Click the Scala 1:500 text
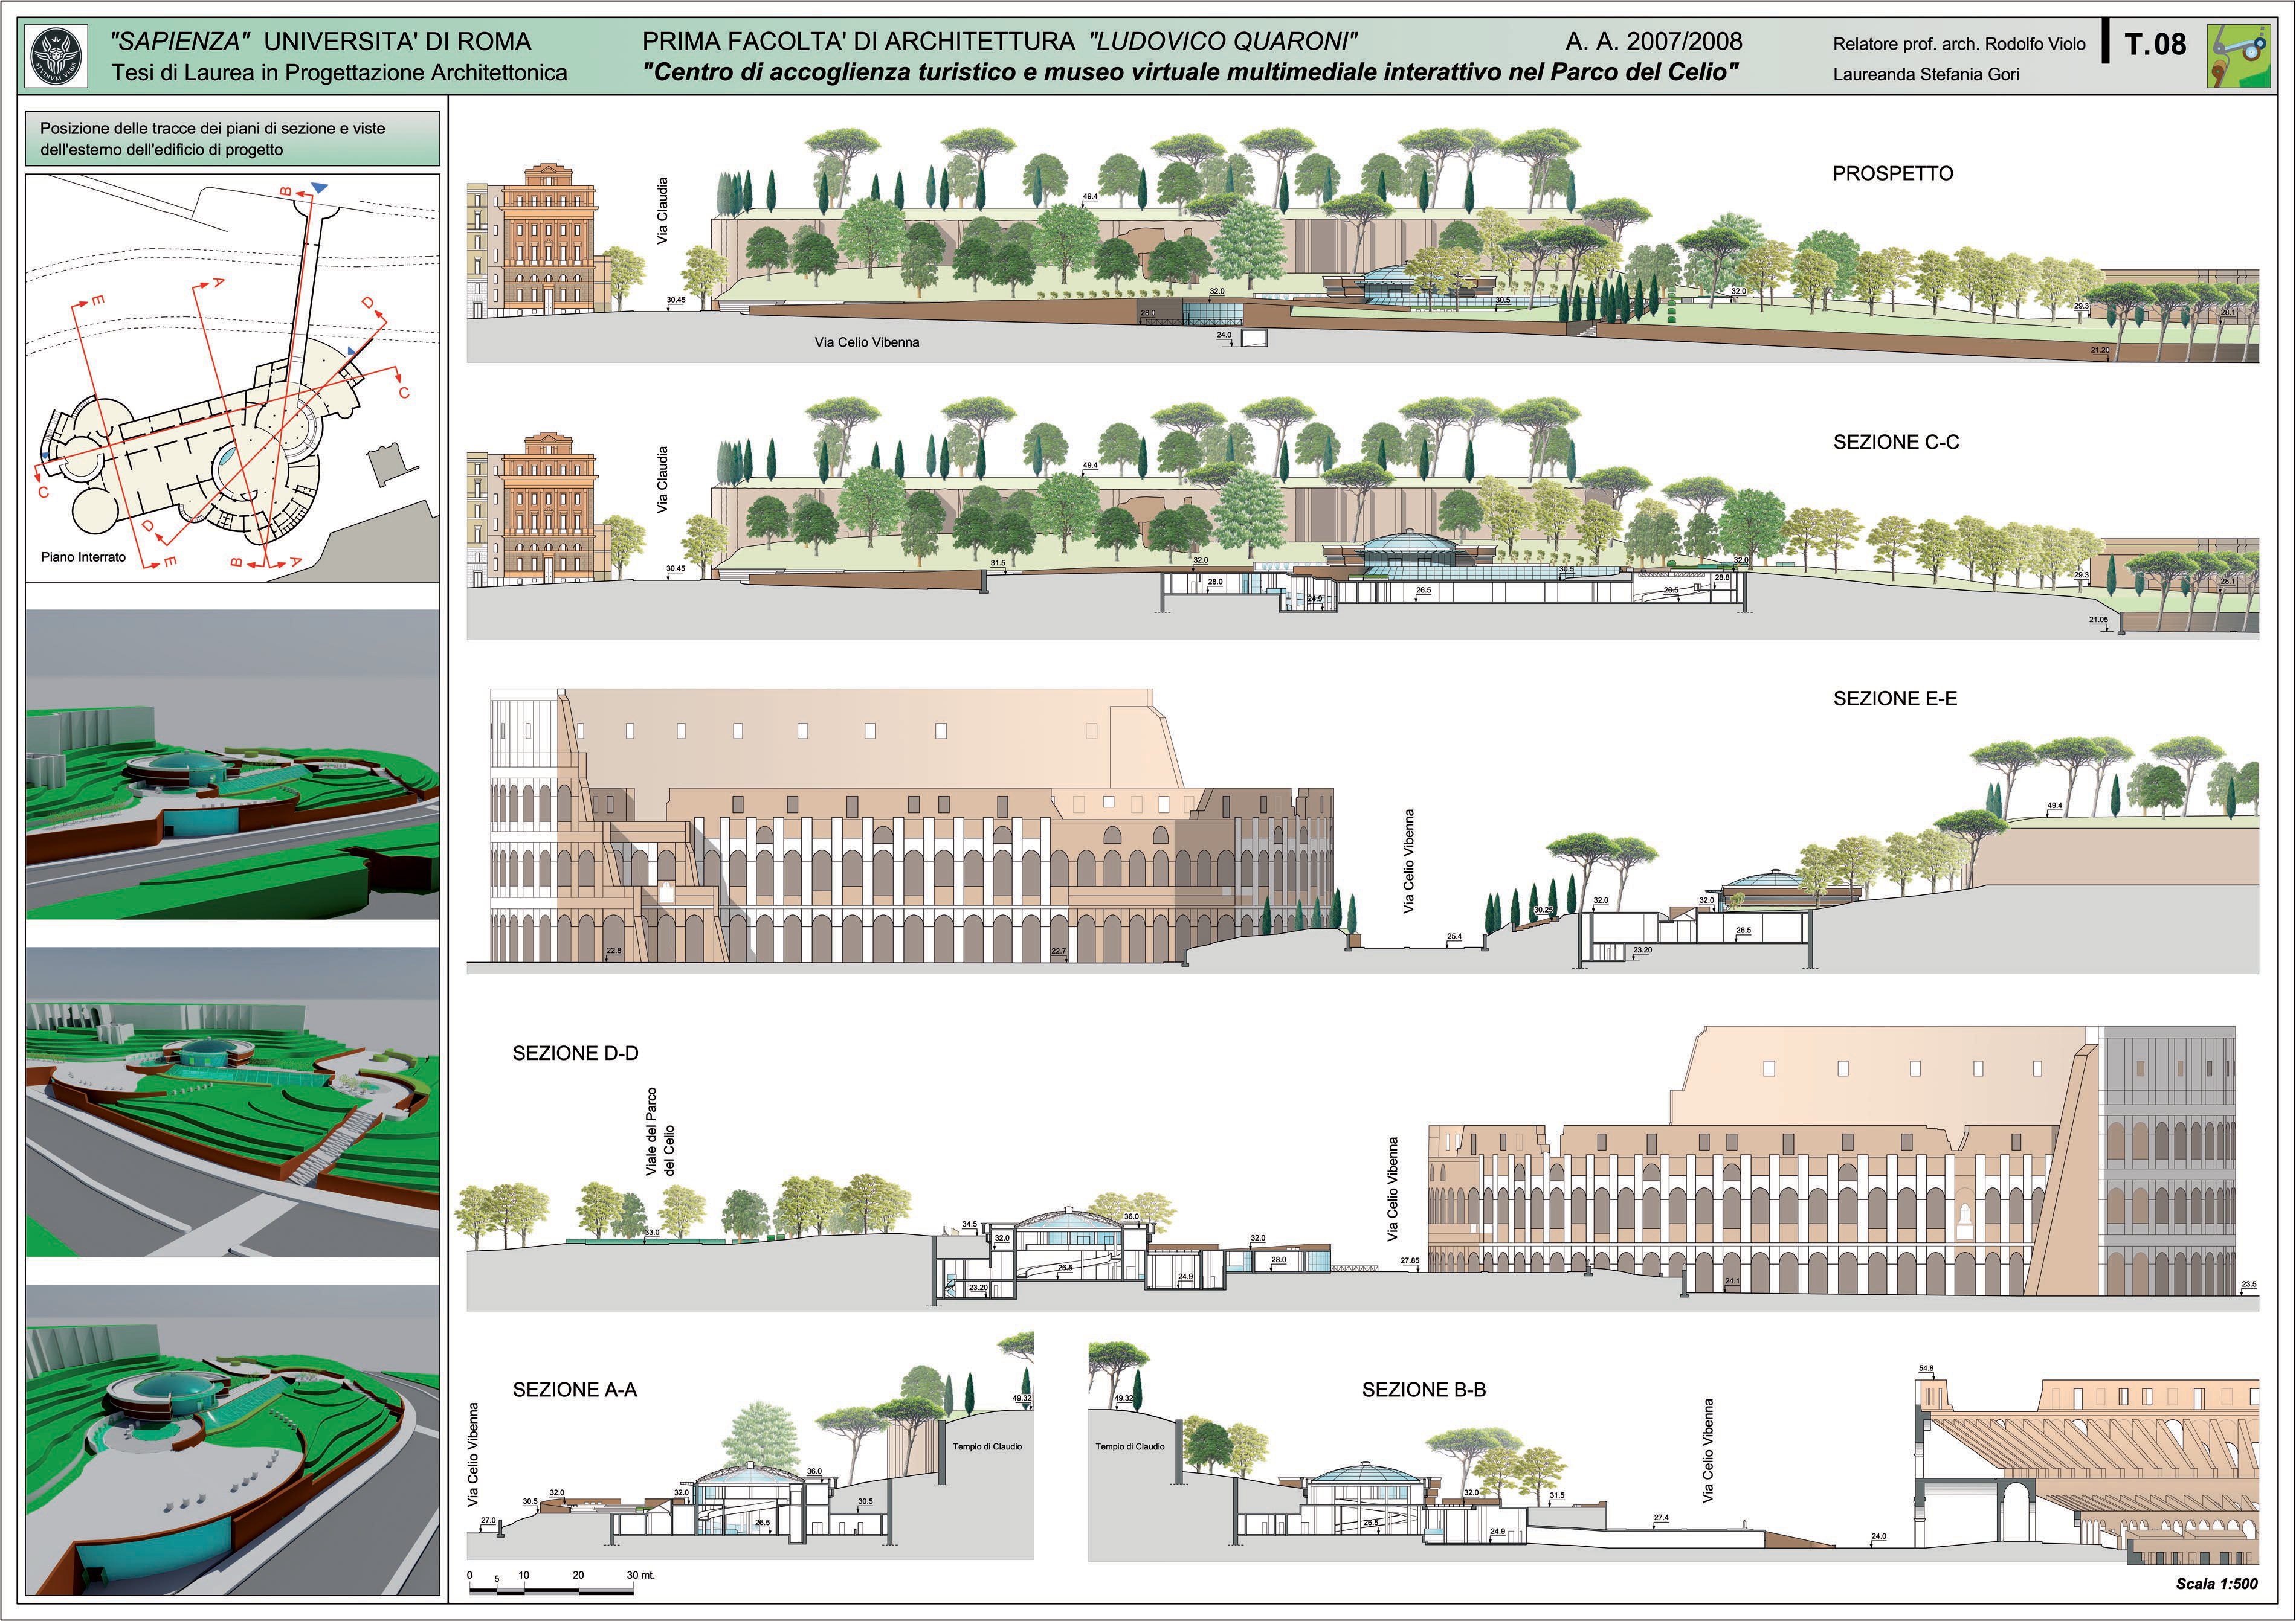Image resolution: width=2296 pixels, height=1621 pixels. (2216, 1583)
